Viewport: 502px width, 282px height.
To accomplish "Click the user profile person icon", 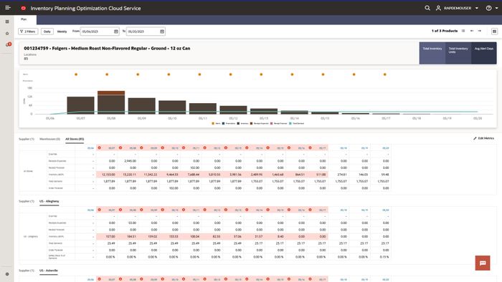I will click(438, 8).
